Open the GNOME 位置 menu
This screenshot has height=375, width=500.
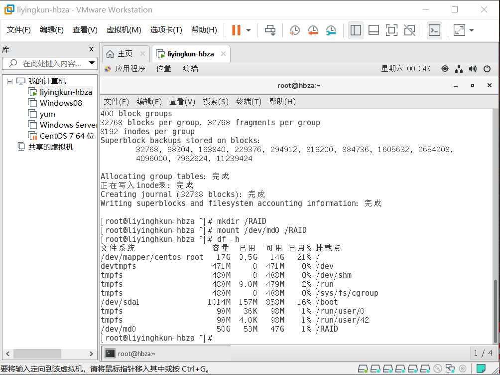click(163, 68)
